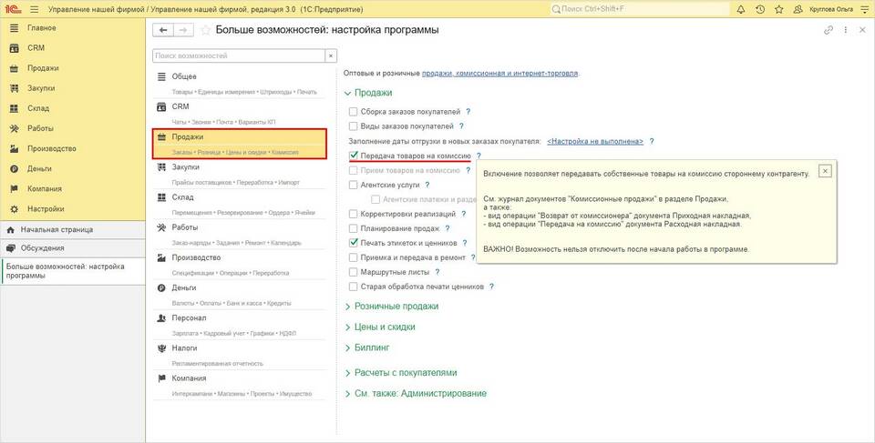The width and height of the screenshot is (875, 443).
Task: Select Деньги settings category
Action: pos(239,294)
